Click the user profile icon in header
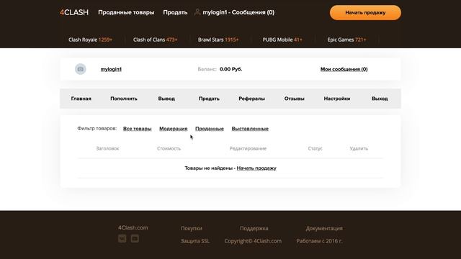The width and height of the screenshot is (461, 259). 197,12
